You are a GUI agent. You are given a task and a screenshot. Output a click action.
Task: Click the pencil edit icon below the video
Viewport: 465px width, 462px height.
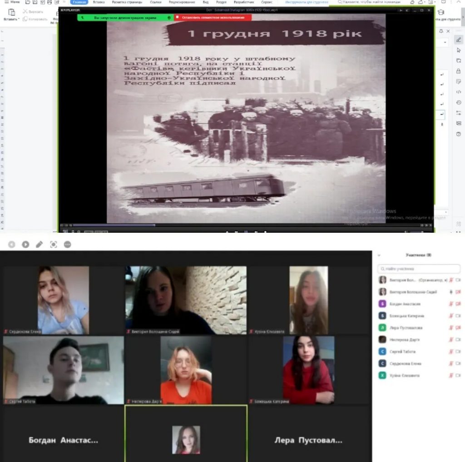click(x=40, y=245)
